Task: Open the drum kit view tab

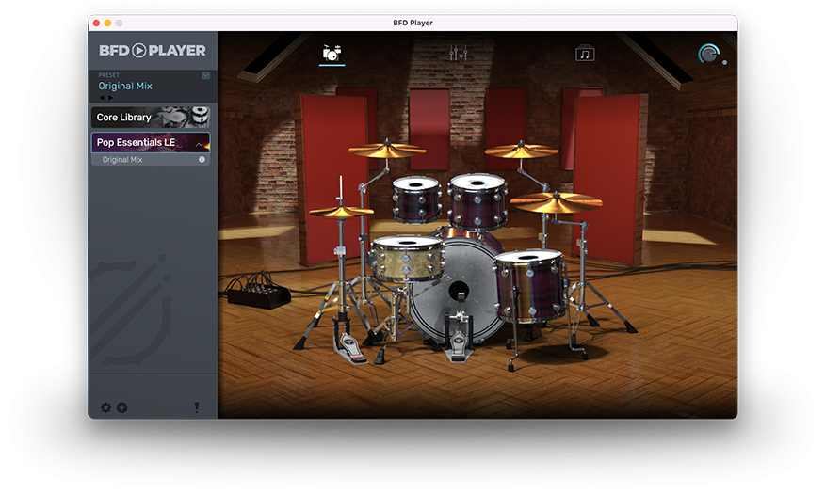Action: pyautogui.click(x=332, y=54)
